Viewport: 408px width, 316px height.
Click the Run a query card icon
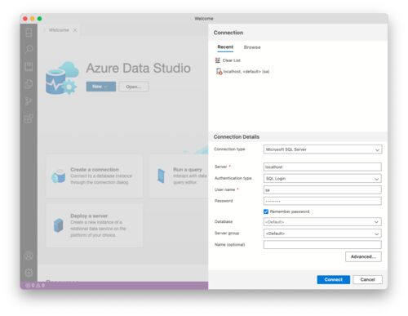click(x=161, y=176)
